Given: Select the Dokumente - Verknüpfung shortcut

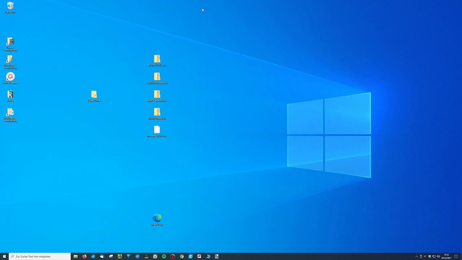Looking at the screenshot, I should pyautogui.click(x=10, y=116).
